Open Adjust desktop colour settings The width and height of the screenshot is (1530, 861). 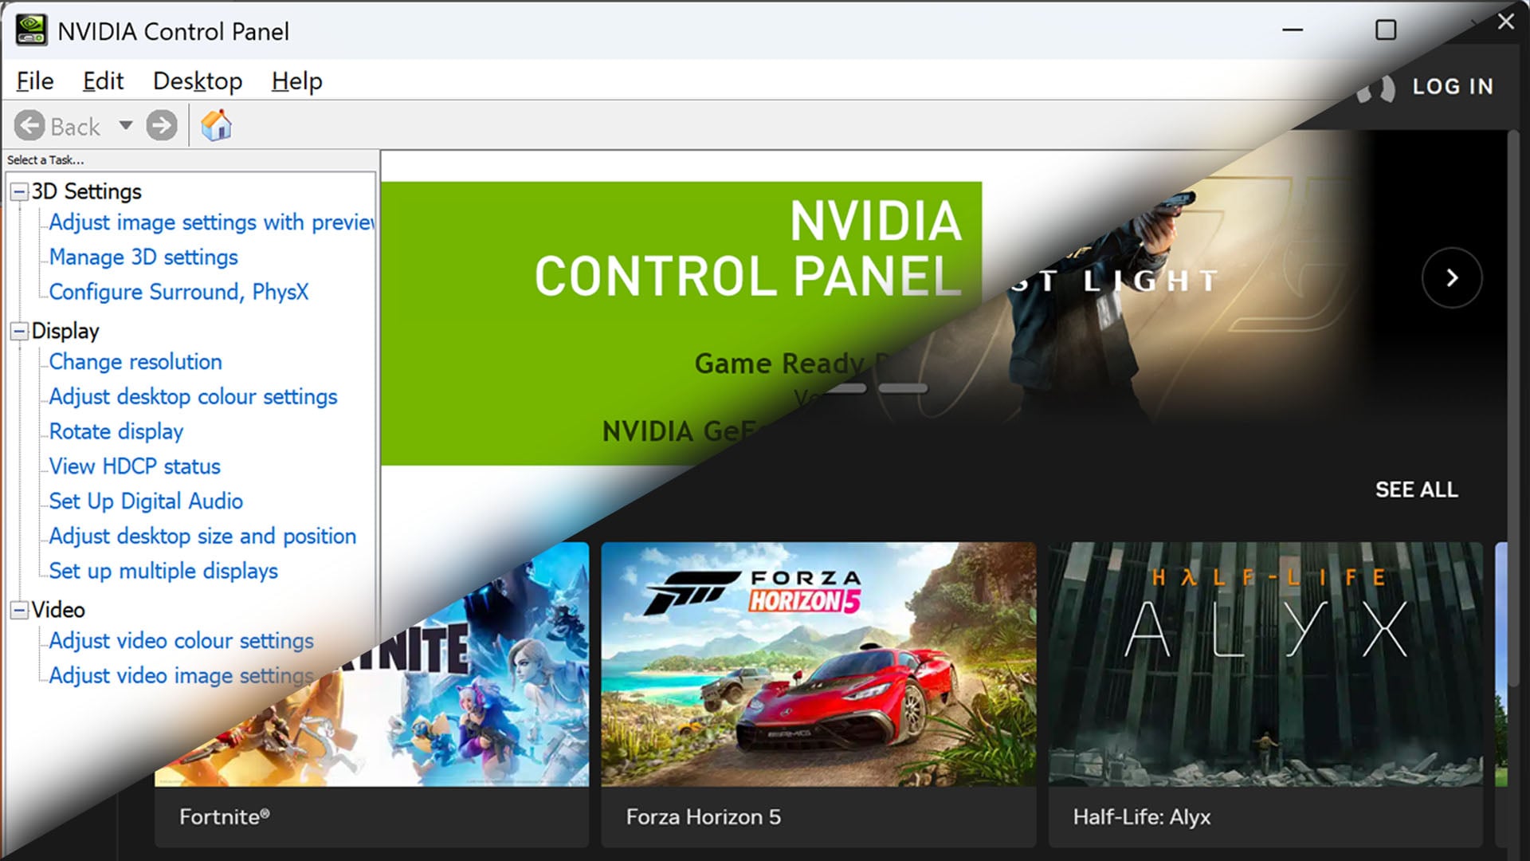click(x=193, y=397)
